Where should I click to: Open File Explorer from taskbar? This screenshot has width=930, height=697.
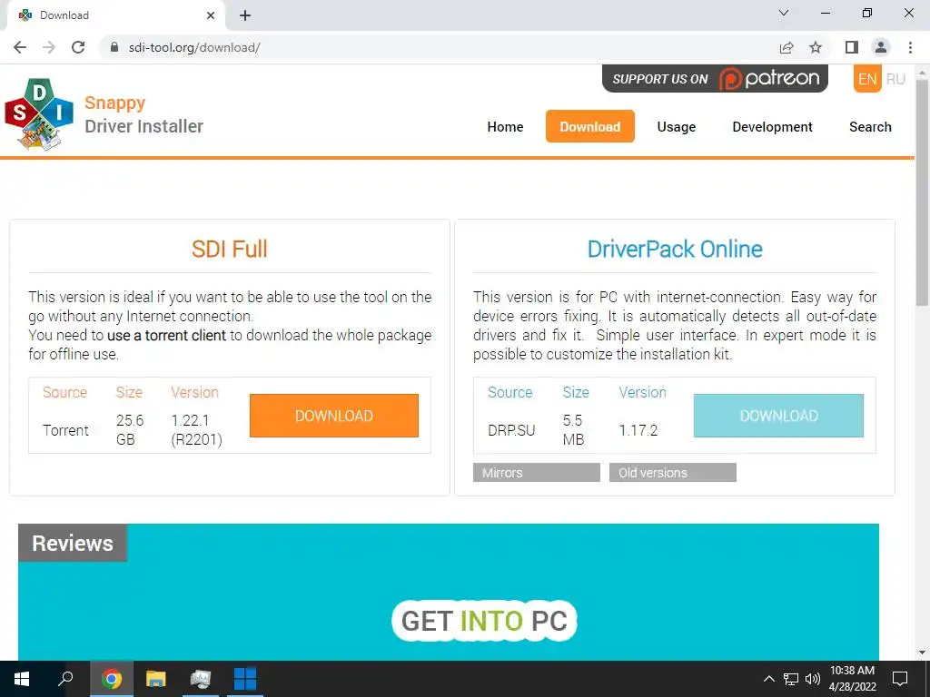click(x=155, y=679)
